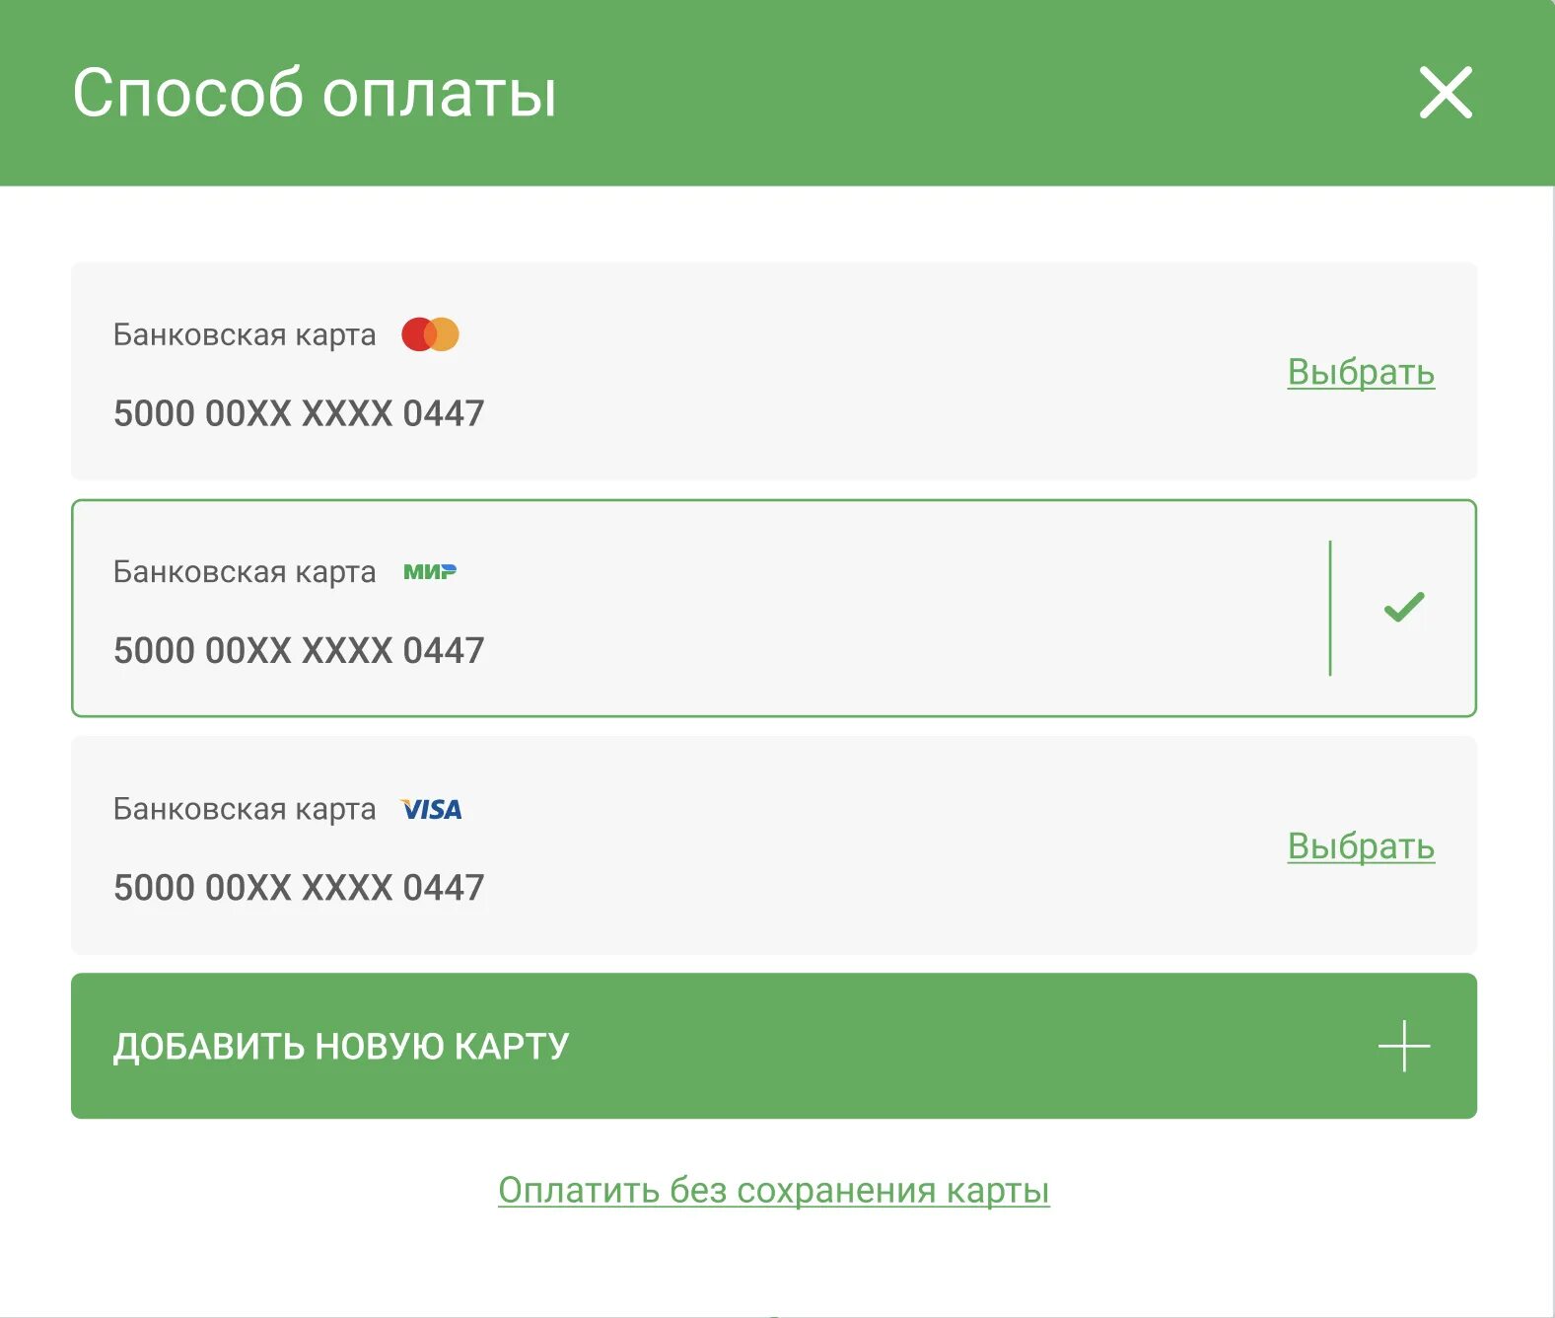Open Оплатить без сохранения карты link

coord(774,1190)
